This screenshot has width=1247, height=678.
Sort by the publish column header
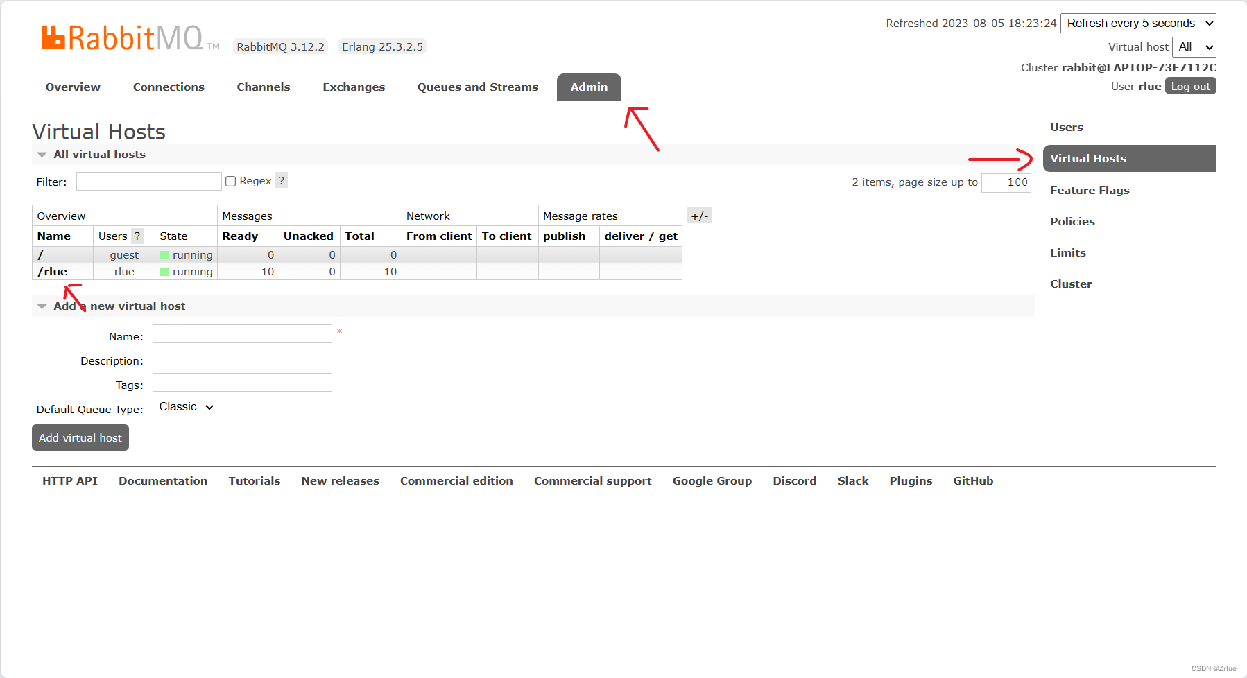tap(564, 236)
